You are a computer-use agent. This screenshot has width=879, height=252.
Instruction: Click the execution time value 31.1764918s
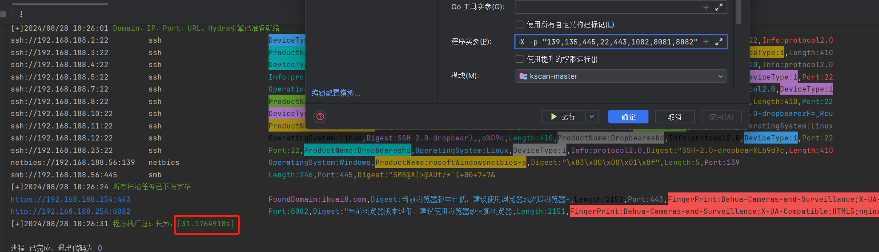click(206, 224)
